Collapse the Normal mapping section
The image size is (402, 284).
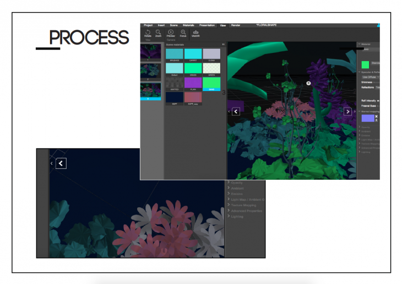[x=359, y=111]
